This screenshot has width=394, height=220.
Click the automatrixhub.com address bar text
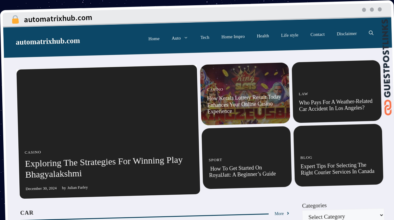(58, 19)
